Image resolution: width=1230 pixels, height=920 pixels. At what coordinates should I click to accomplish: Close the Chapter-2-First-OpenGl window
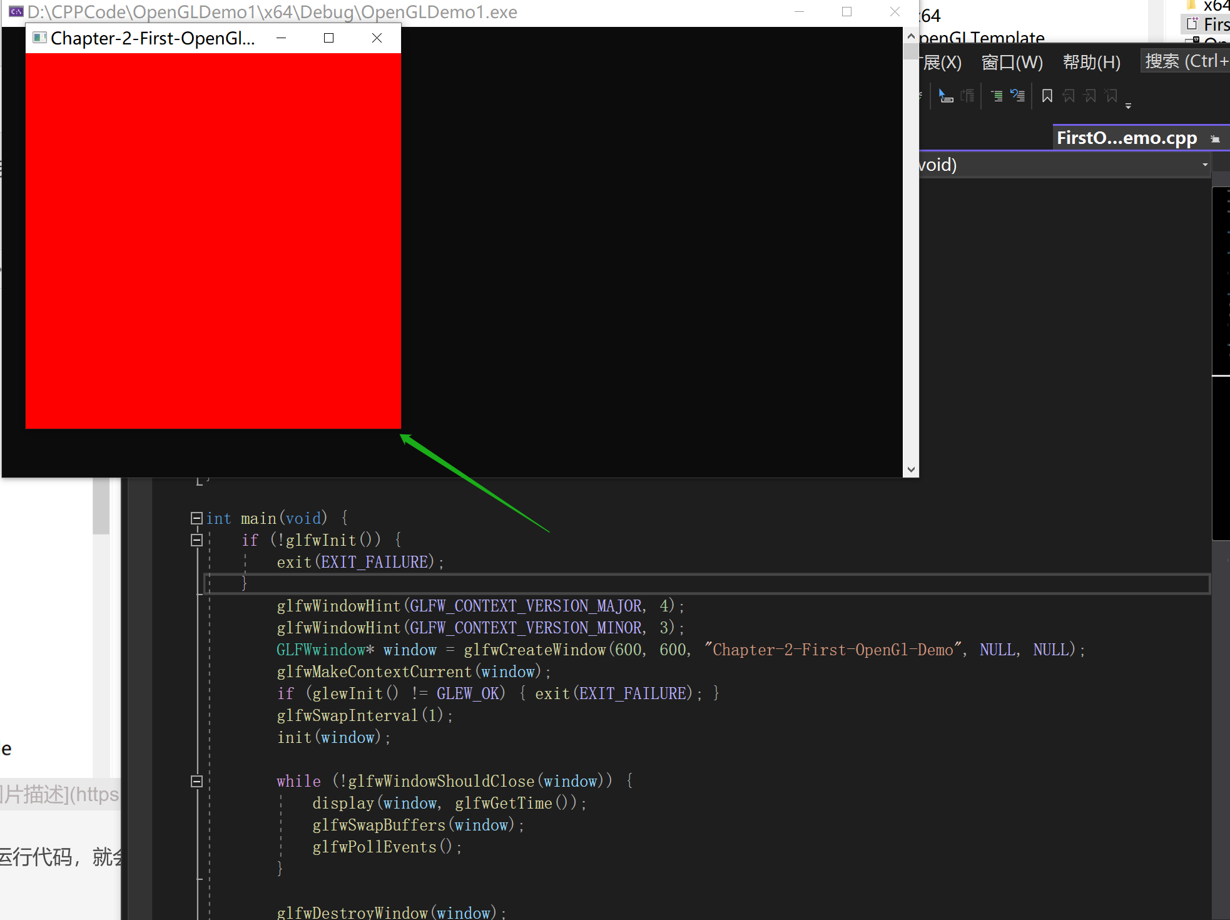pyautogui.click(x=377, y=38)
